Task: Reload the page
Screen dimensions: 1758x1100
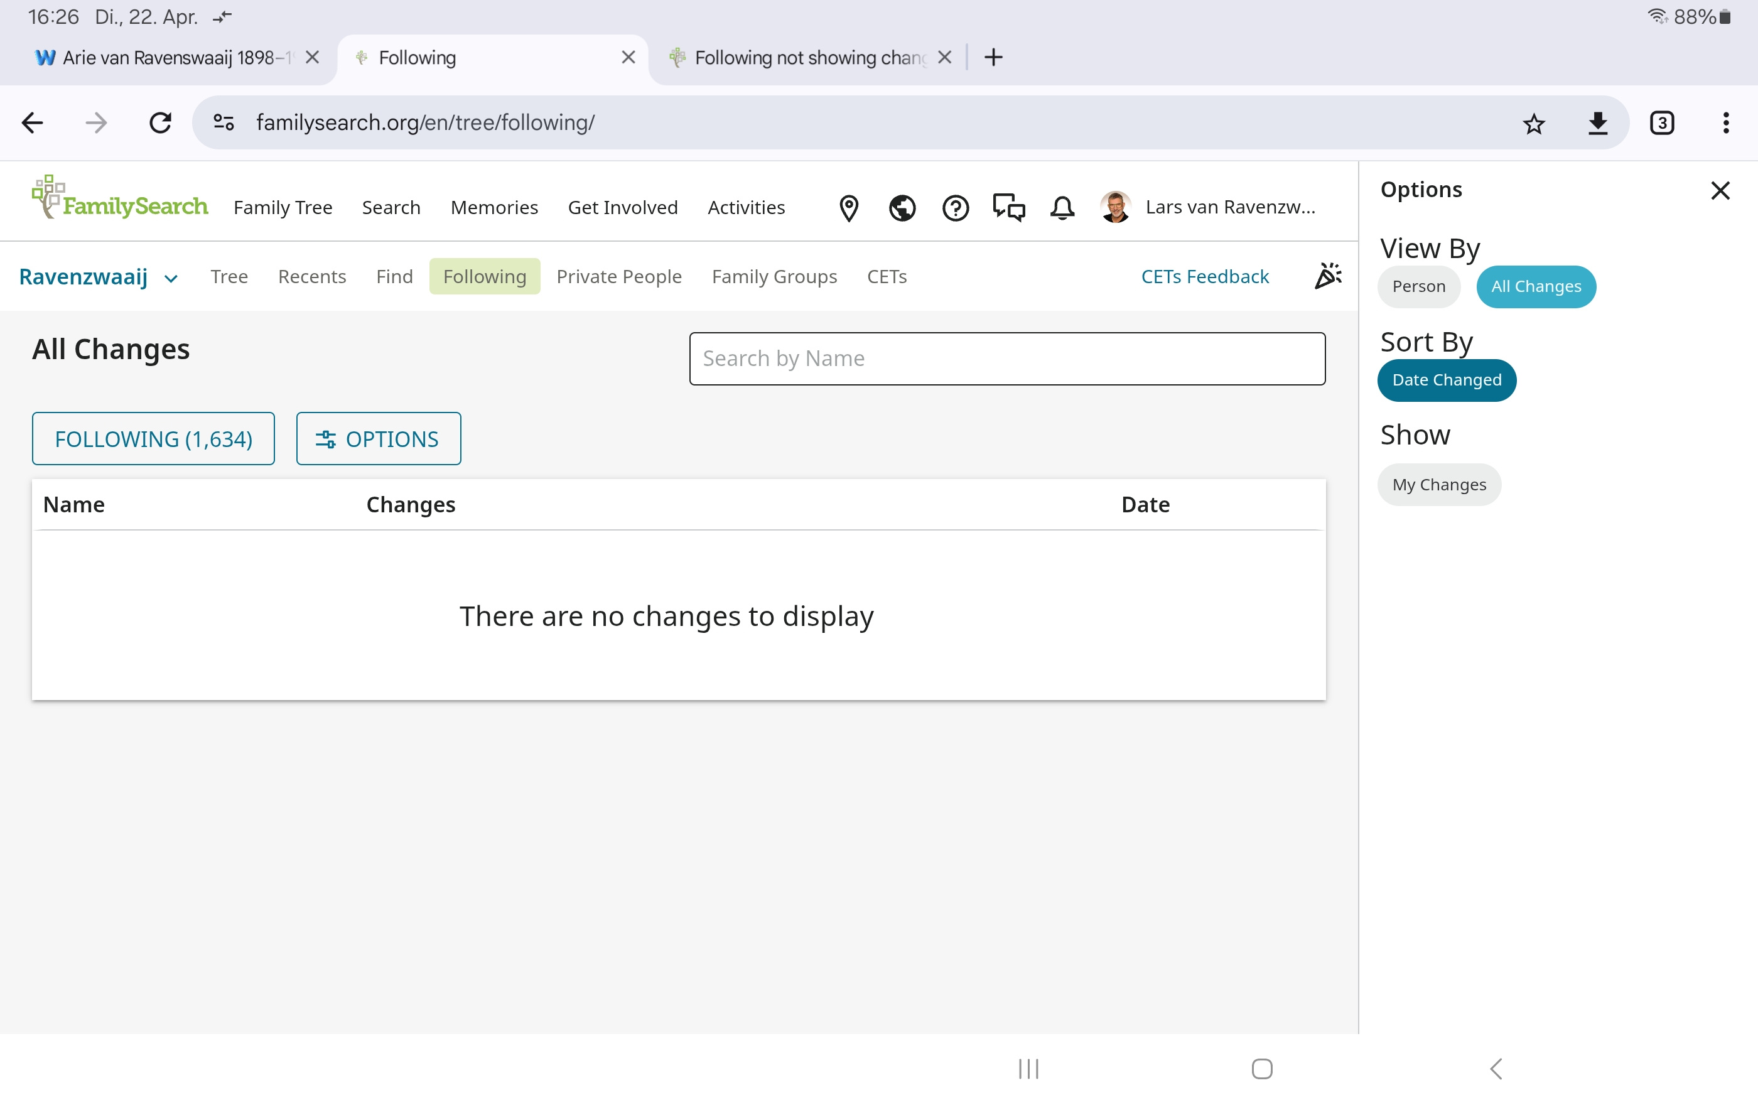Action: (x=160, y=123)
